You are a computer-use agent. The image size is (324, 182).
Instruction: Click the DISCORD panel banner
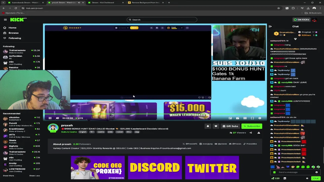coord(155,168)
